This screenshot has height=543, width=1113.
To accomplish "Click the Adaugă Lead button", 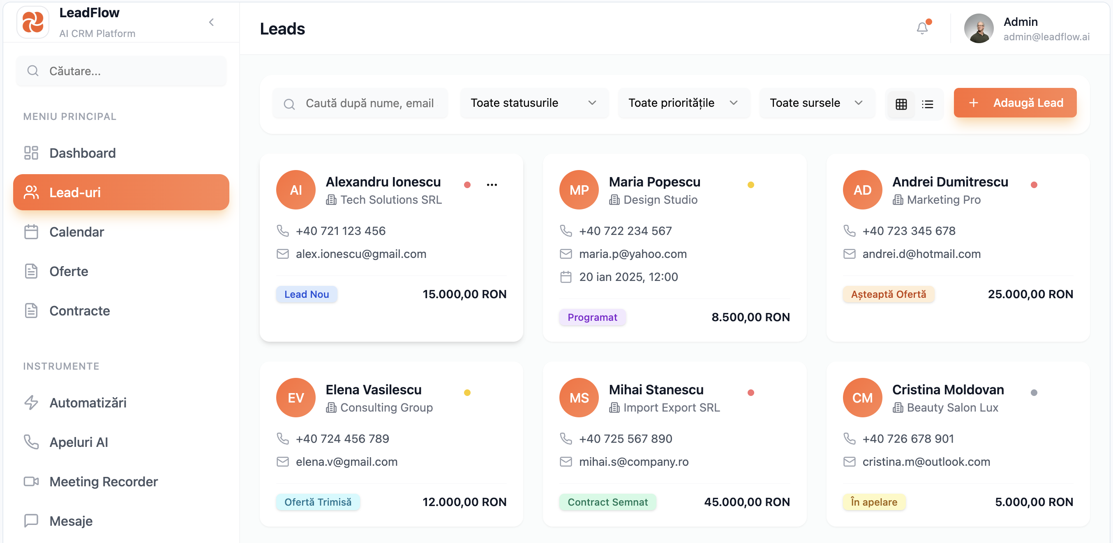I will pos(1014,103).
